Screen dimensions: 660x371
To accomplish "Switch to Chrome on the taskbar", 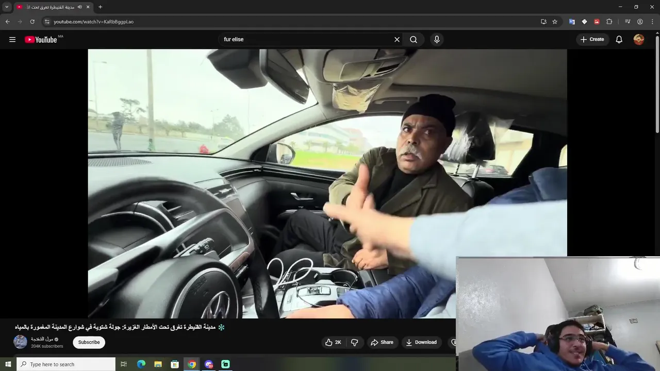I will [192, 364].
